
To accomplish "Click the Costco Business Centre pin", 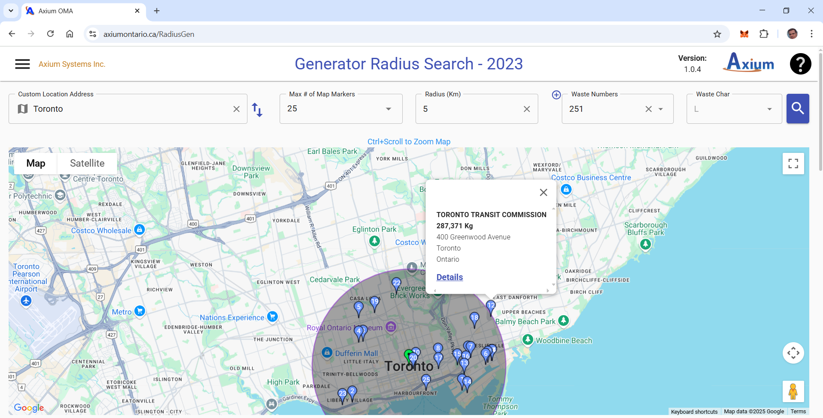I will pos(566,189).
